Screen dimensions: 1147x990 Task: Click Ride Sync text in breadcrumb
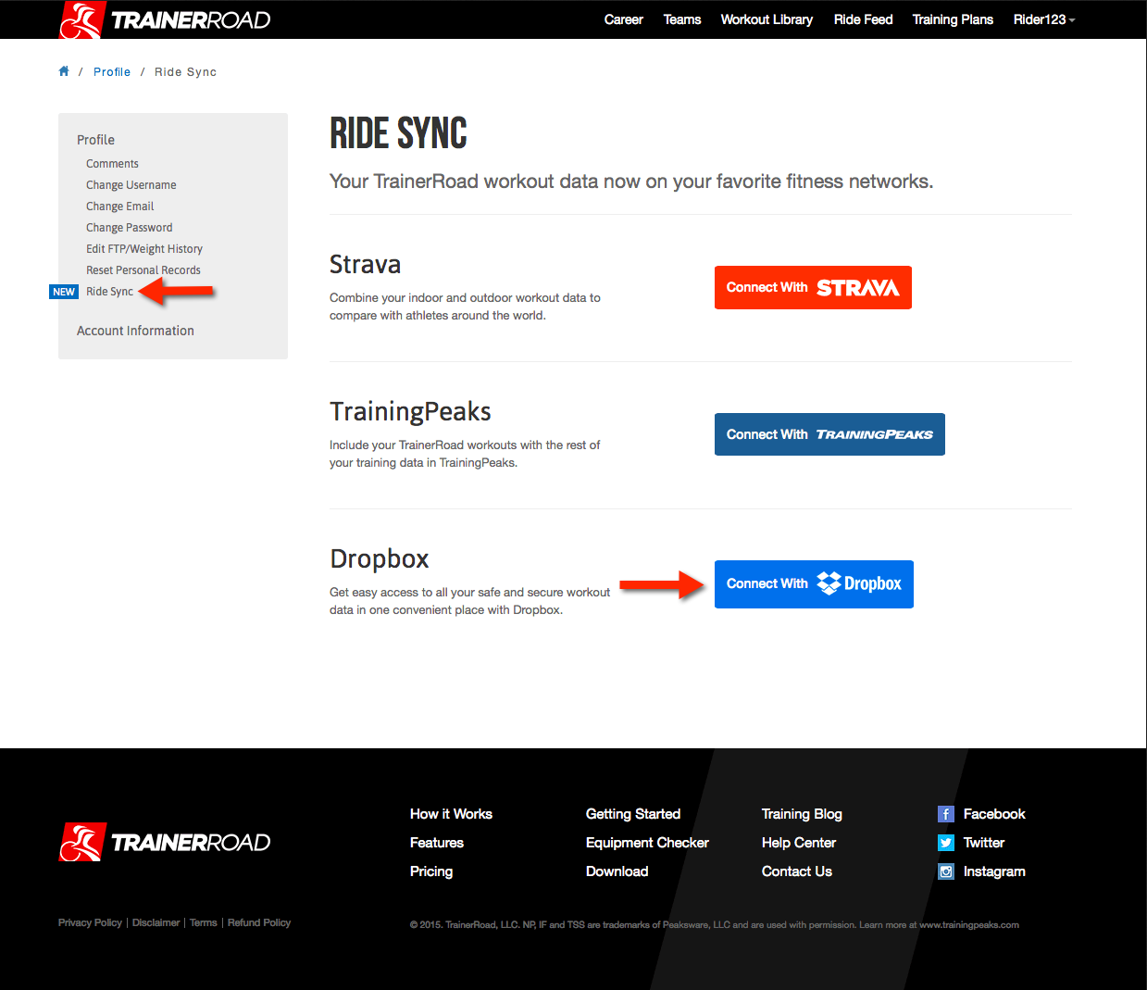(186, 72)
